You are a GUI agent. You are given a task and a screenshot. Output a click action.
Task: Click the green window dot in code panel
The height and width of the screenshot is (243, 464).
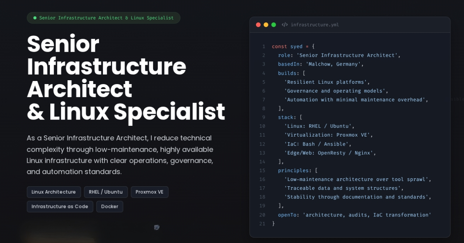click(274, 25)
